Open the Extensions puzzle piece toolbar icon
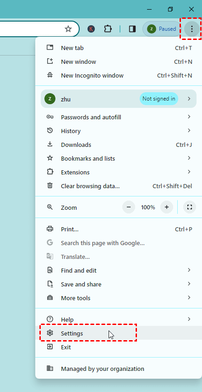The width and height of the screenshot is (202, 392). (x=108, y=29)
